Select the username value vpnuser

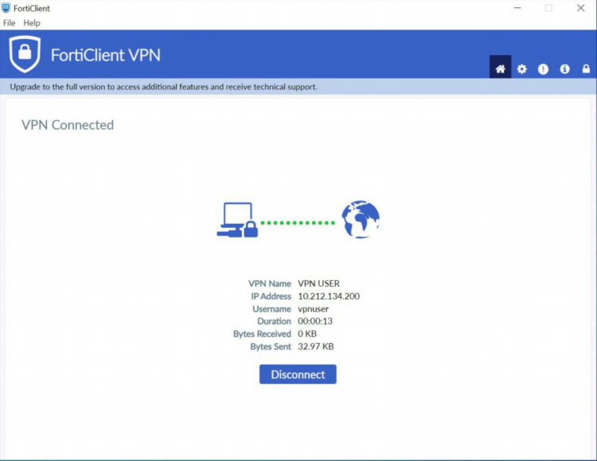point(313,309)
